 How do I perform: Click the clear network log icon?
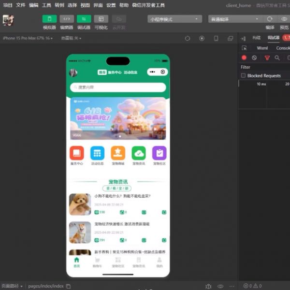[254, 58]
